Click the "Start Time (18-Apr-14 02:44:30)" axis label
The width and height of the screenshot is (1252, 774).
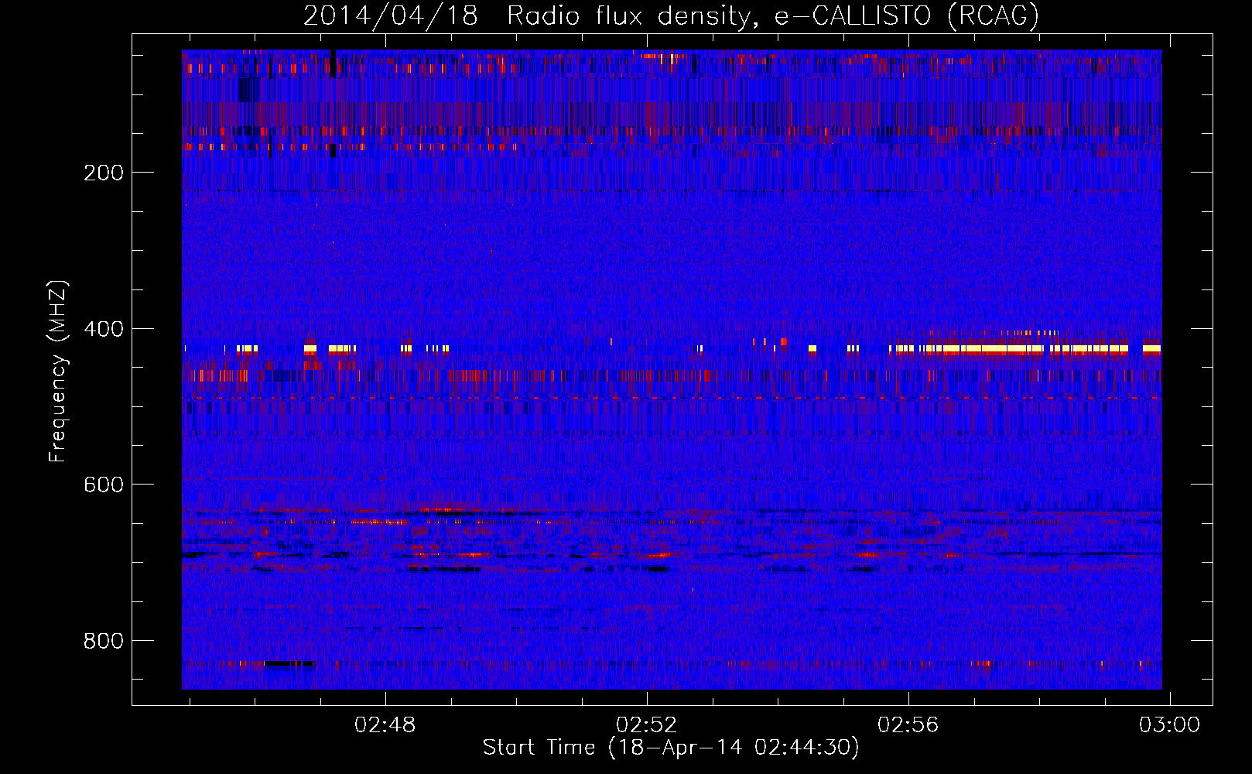(x=671, y=748)
